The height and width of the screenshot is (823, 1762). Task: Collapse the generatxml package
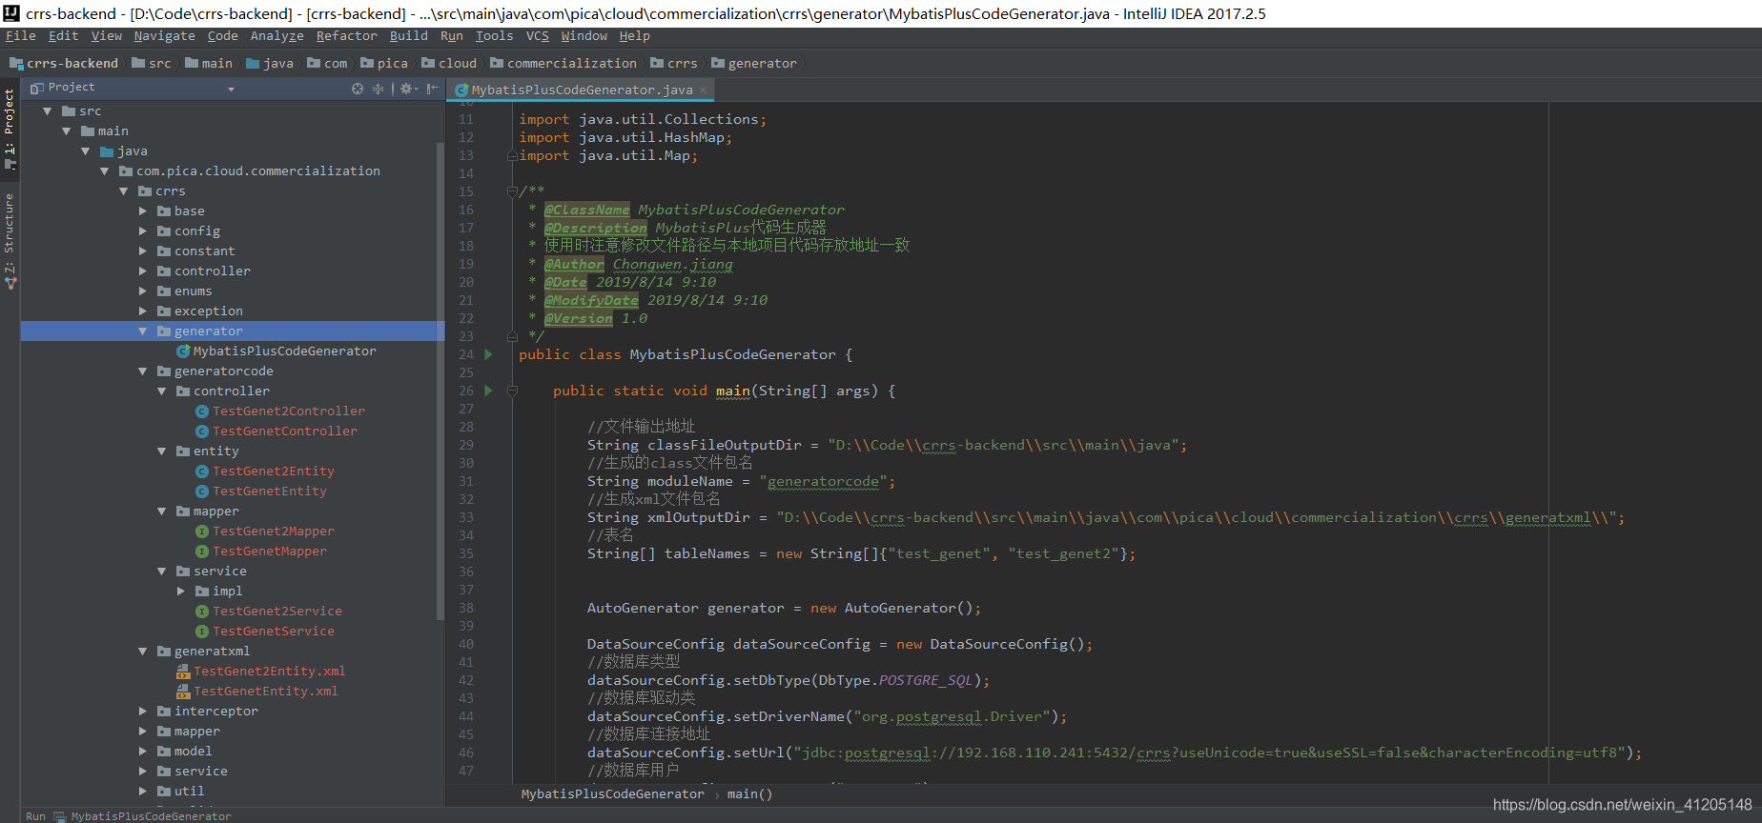click(143, 652)
